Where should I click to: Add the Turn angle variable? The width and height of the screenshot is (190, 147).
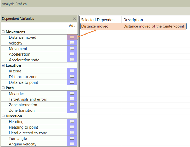pyautogui.click(x=72, y=138)
